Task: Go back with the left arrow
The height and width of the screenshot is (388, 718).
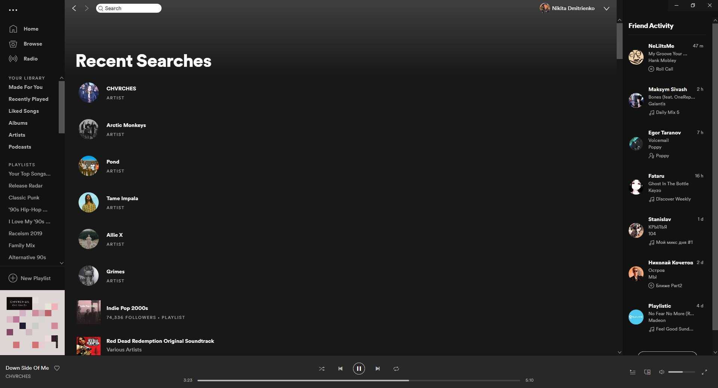Action: coord(74,8)
